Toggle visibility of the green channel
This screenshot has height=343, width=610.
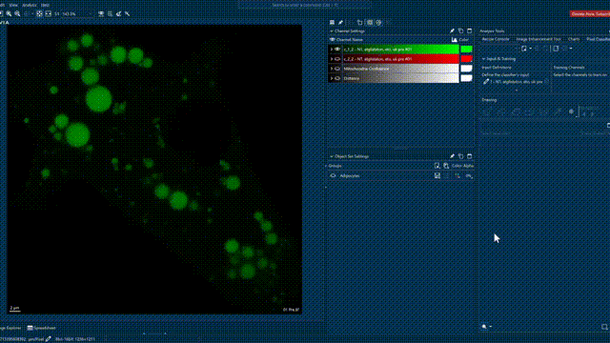(x=337, y=50)
